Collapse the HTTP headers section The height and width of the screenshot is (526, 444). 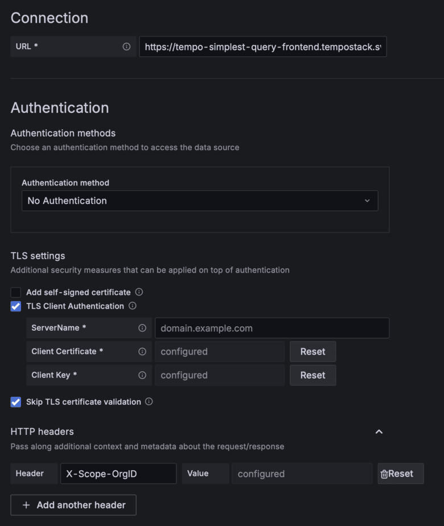tap(379, 432)
